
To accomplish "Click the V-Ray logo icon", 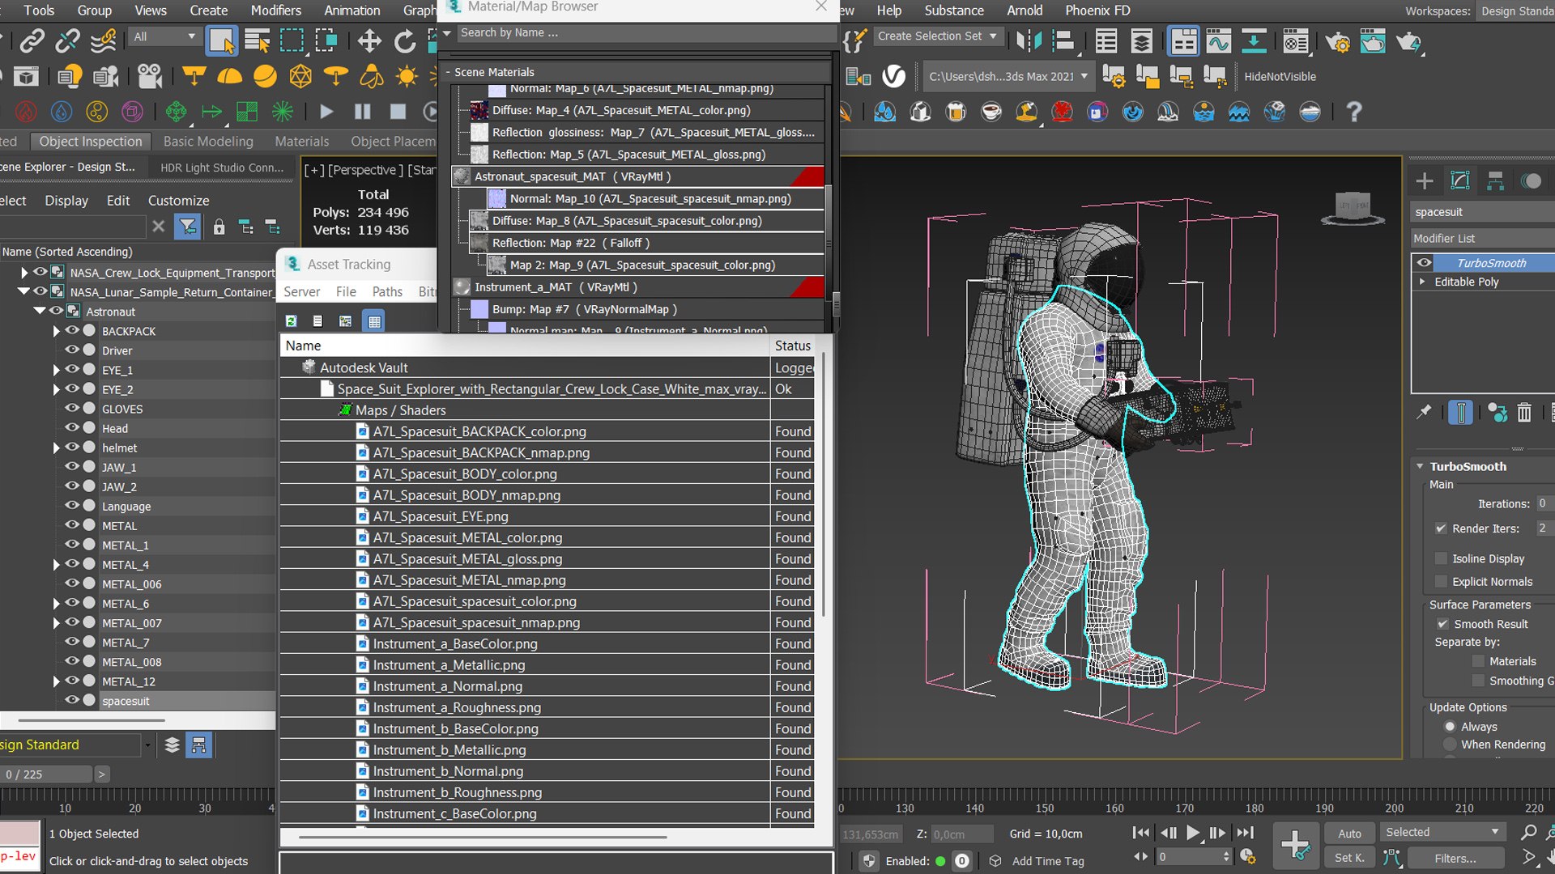I will 893,76.
